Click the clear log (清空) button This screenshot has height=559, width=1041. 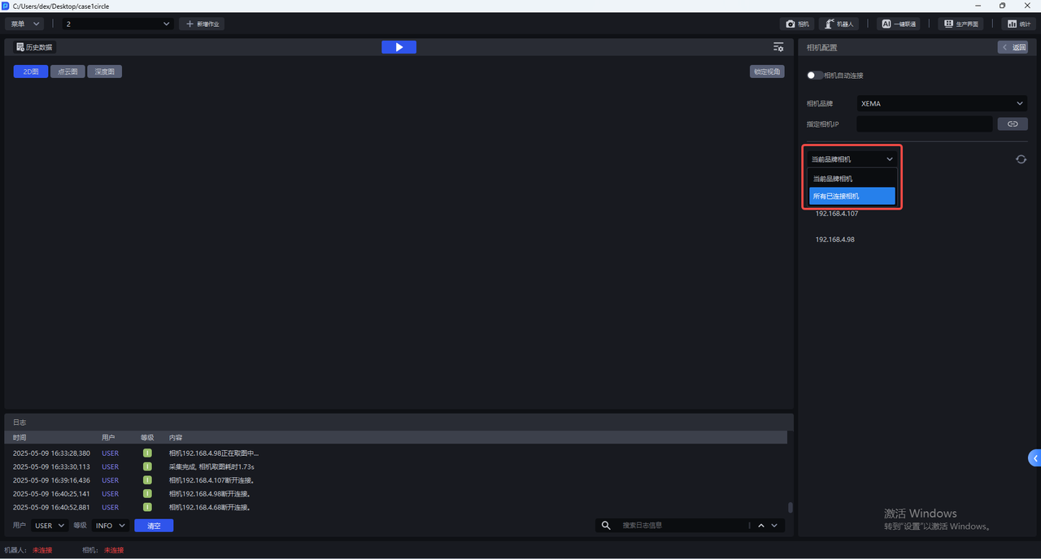tap(154, 526)
